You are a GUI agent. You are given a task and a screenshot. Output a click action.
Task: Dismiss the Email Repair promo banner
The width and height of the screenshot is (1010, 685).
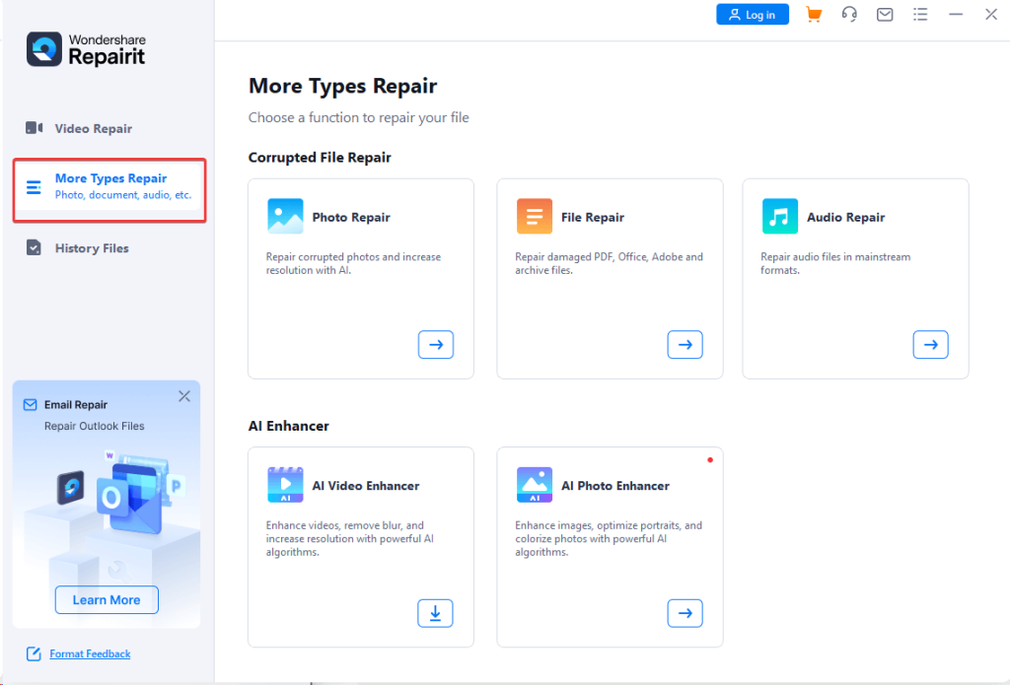(x=184, y=396)
